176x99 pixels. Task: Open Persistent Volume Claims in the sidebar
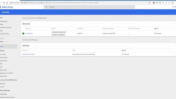(7, 97)
